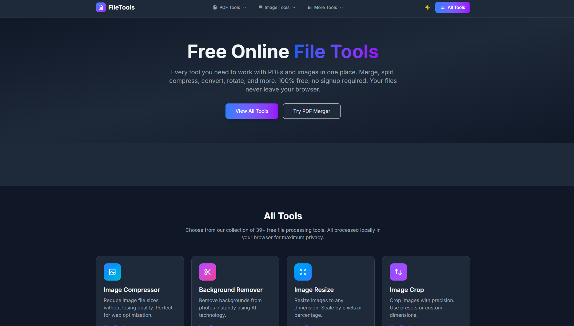Screen dimensions: 574x326
Task: Click the All Tools button in the header
Action: [452, 7]
